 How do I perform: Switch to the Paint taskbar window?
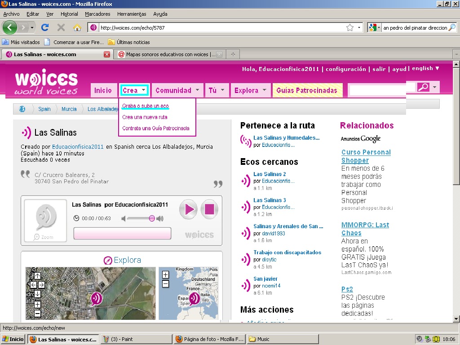[x=137, y=339]
